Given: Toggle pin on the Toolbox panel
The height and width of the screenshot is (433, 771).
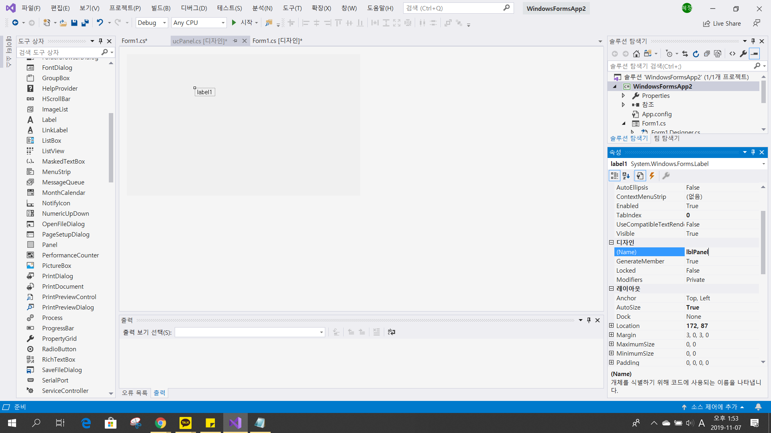Looking at the screenshot, I should (x=100, y=41).
